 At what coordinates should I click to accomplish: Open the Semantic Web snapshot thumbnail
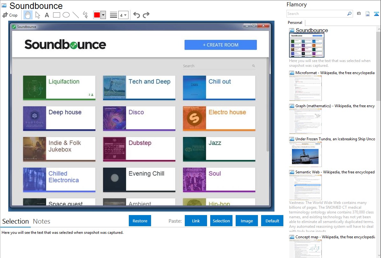pos(305,187)
